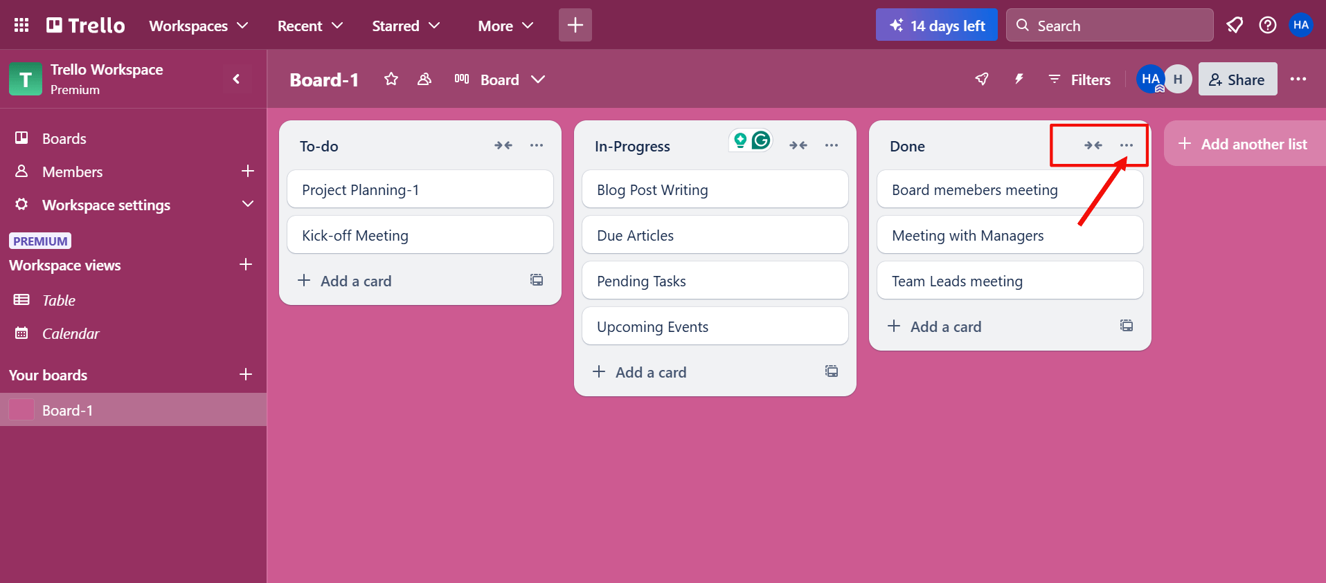1326x583 pixels.
Task: Click the board visibility people icon
Action: (x=424, y=80)
